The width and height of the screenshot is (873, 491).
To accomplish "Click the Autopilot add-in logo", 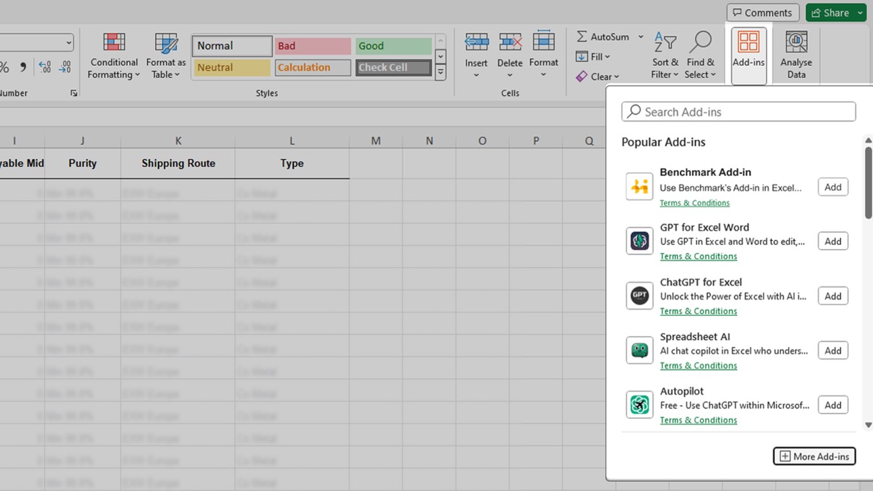I will pyautogui.click(x=640, y=405).
